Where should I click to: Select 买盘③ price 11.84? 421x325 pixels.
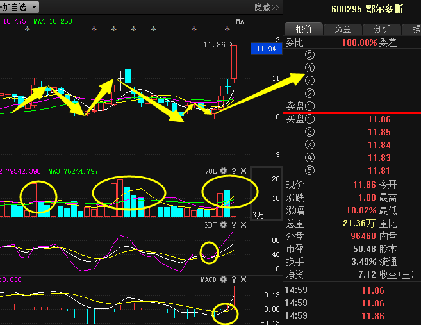(379, 145)
